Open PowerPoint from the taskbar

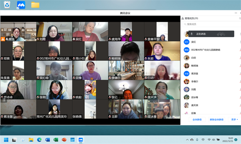[64, 140]
